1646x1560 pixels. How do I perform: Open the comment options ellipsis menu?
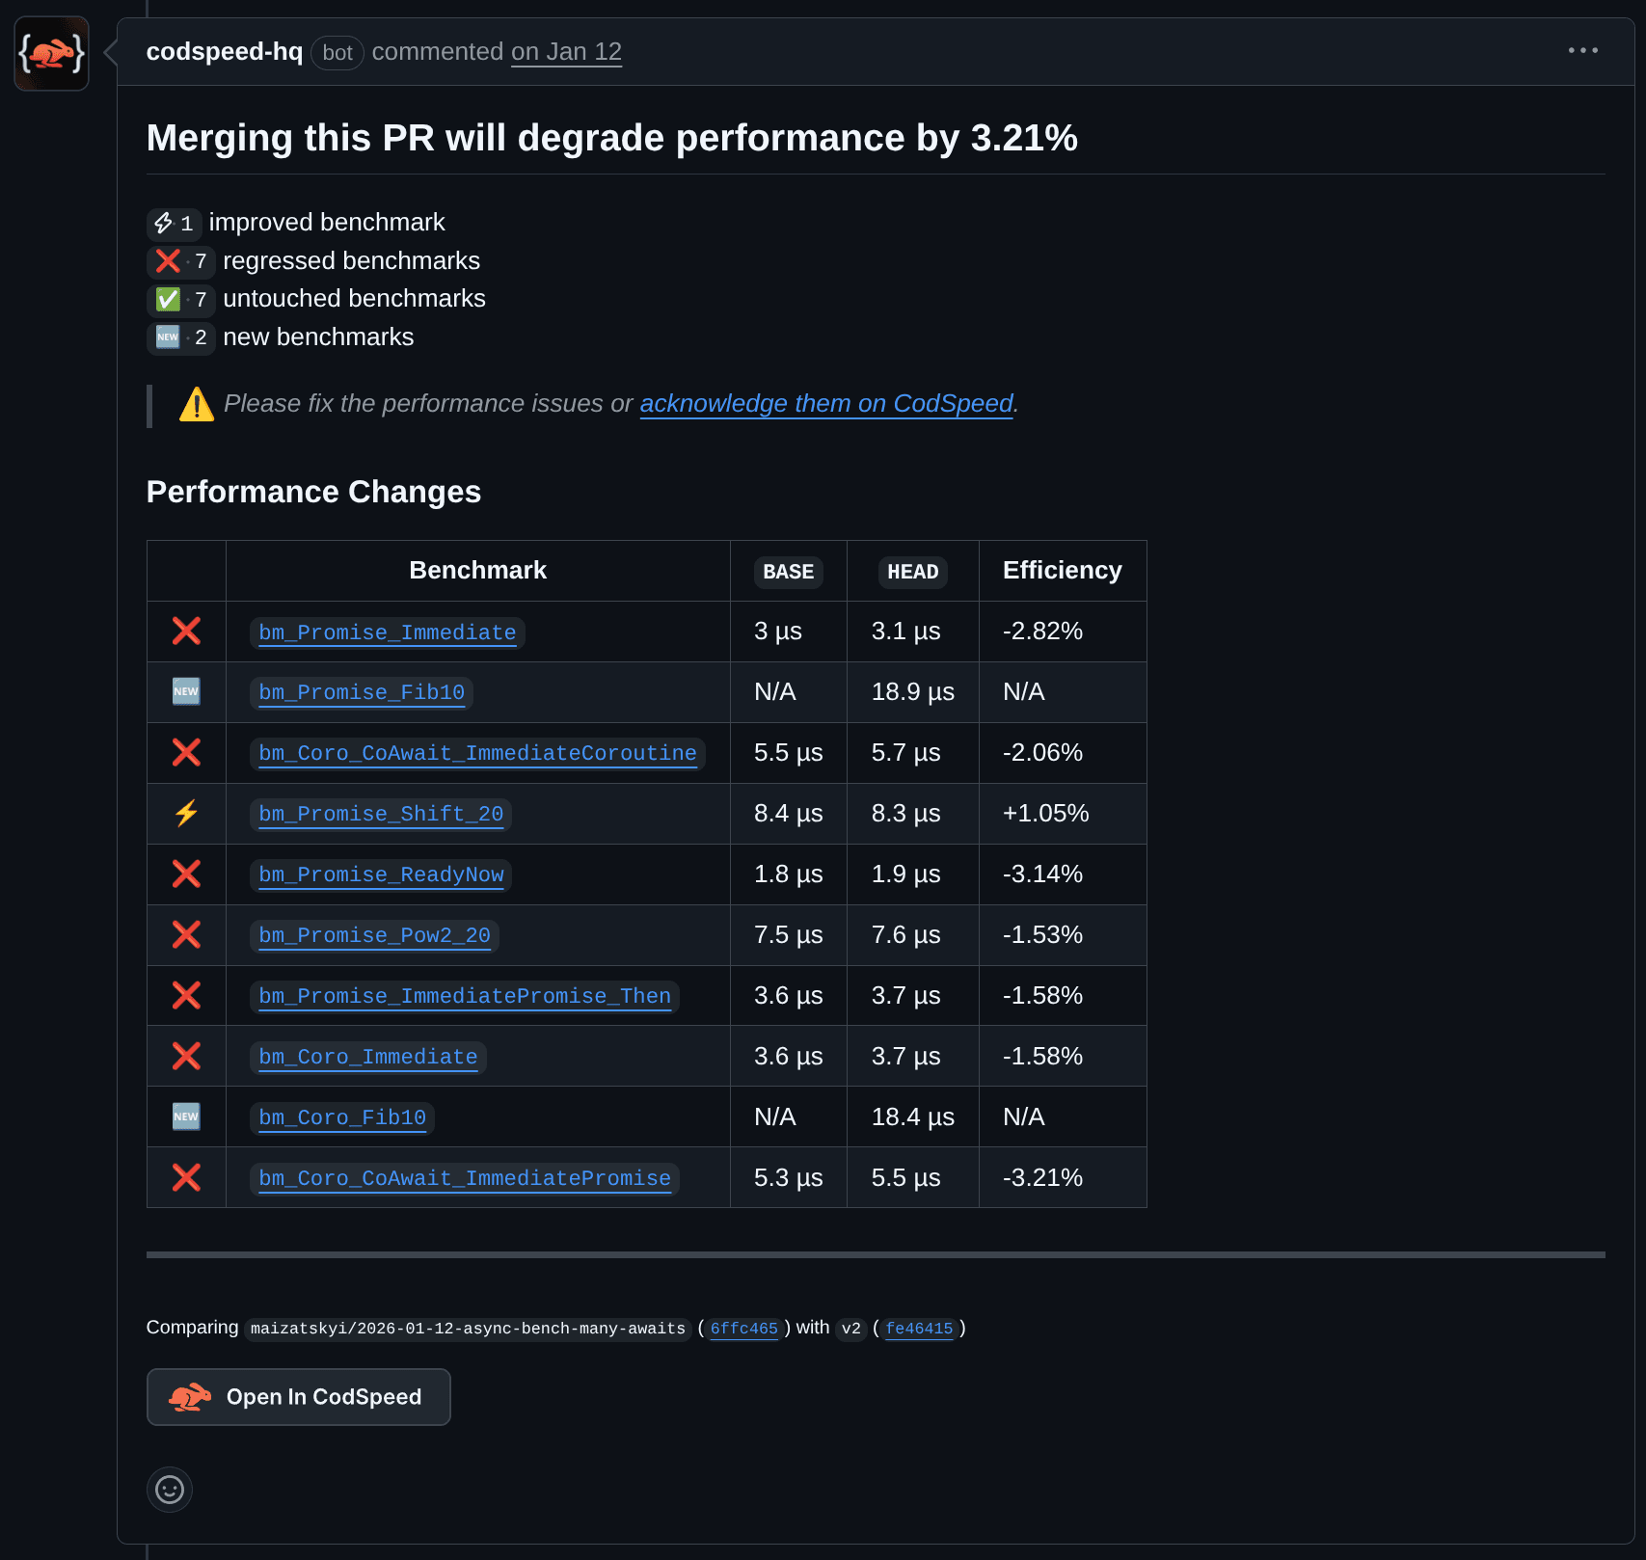[1582, 50]
